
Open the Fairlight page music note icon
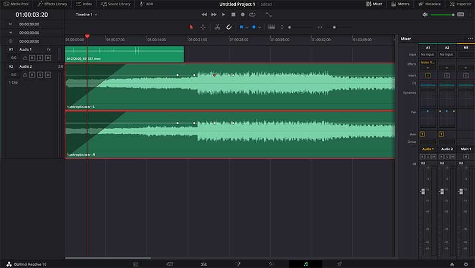tap(306, 263)
